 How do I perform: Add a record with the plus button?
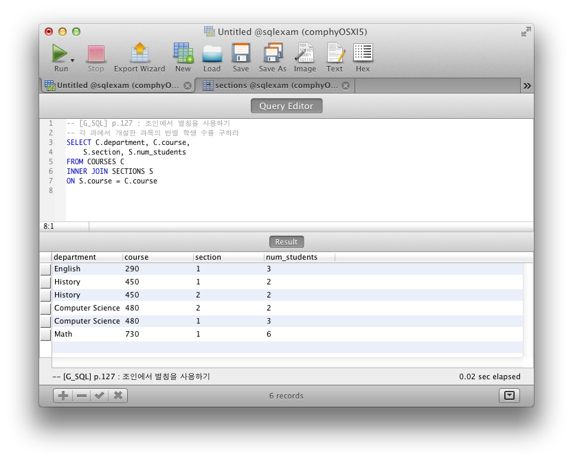[x=63, y=396]
